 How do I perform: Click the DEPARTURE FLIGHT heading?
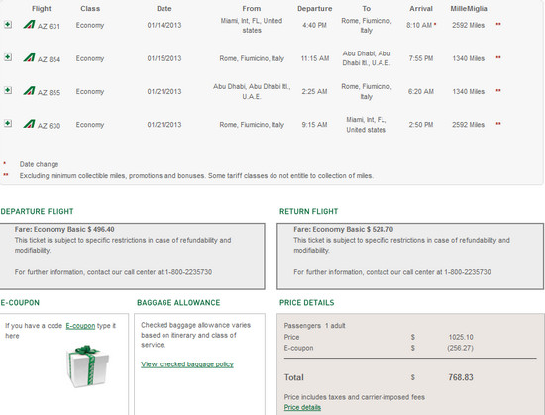pyautogui.click(x=38, y=211)
